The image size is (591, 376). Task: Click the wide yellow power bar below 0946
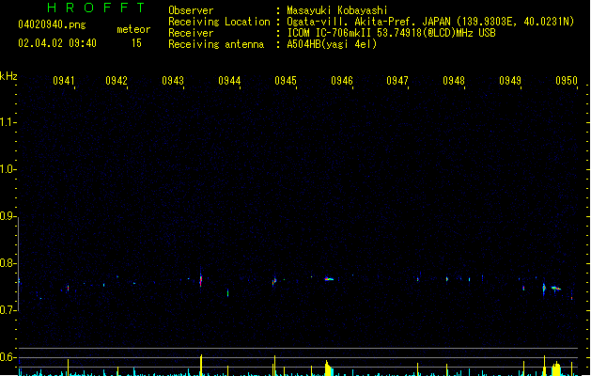tap(328, 368)
